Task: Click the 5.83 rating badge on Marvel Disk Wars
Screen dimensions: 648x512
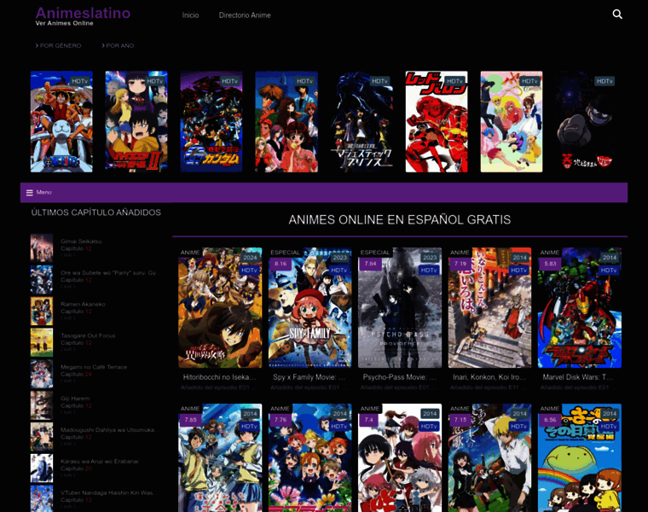Action: click(x=550, y=264)
